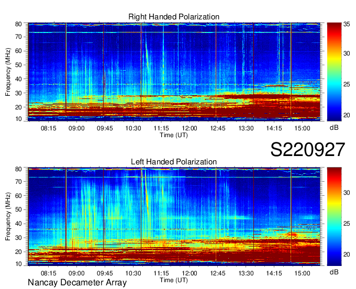This screenshot has width=356, height=289.
Task: Click the Left Handed Polarization title
Action: [x=174, y=162]
